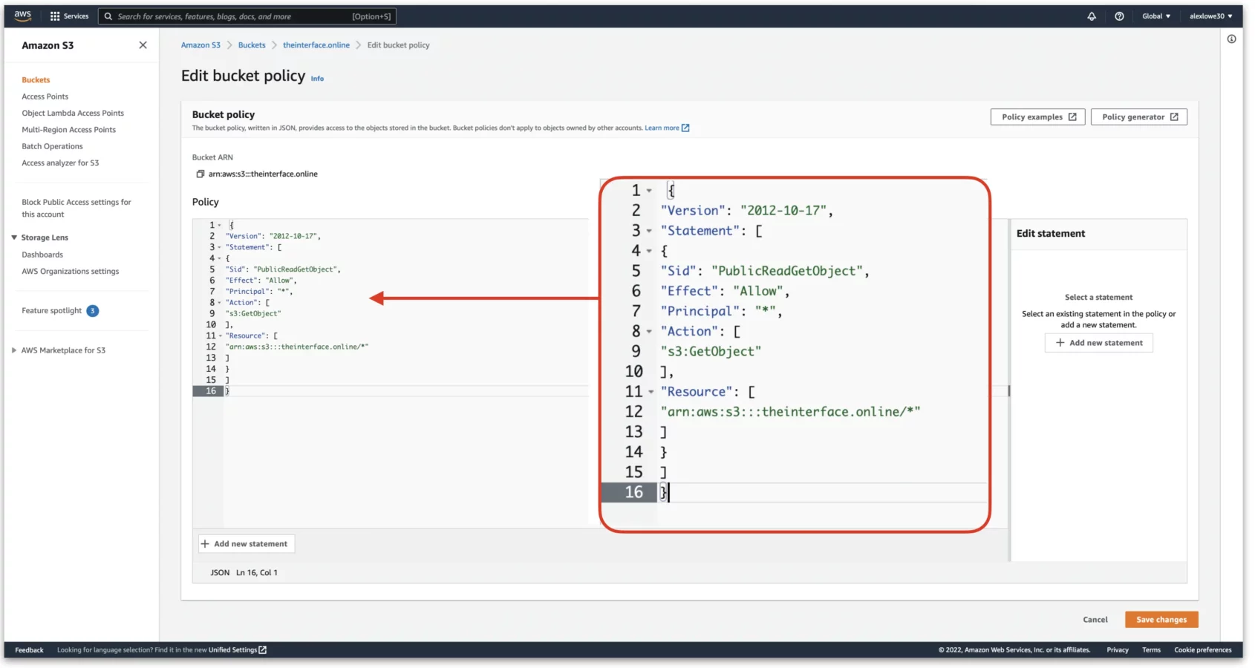
Task: Open the Unified Settings link
Action: [237, 650]
